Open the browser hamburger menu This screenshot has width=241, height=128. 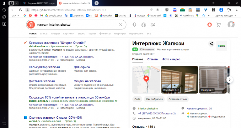pos(213,3)
